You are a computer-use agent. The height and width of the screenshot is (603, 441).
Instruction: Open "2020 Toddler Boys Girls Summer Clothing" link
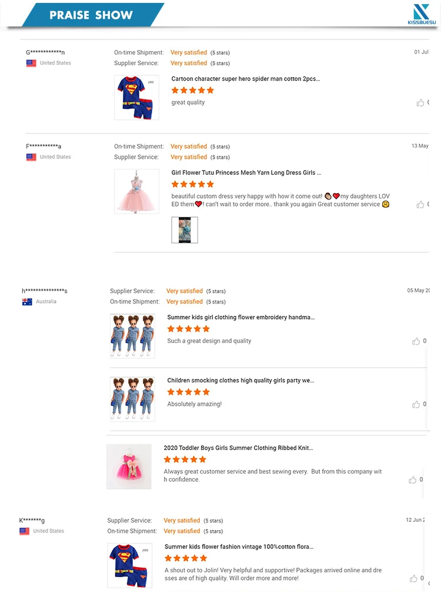click(238, 448)
